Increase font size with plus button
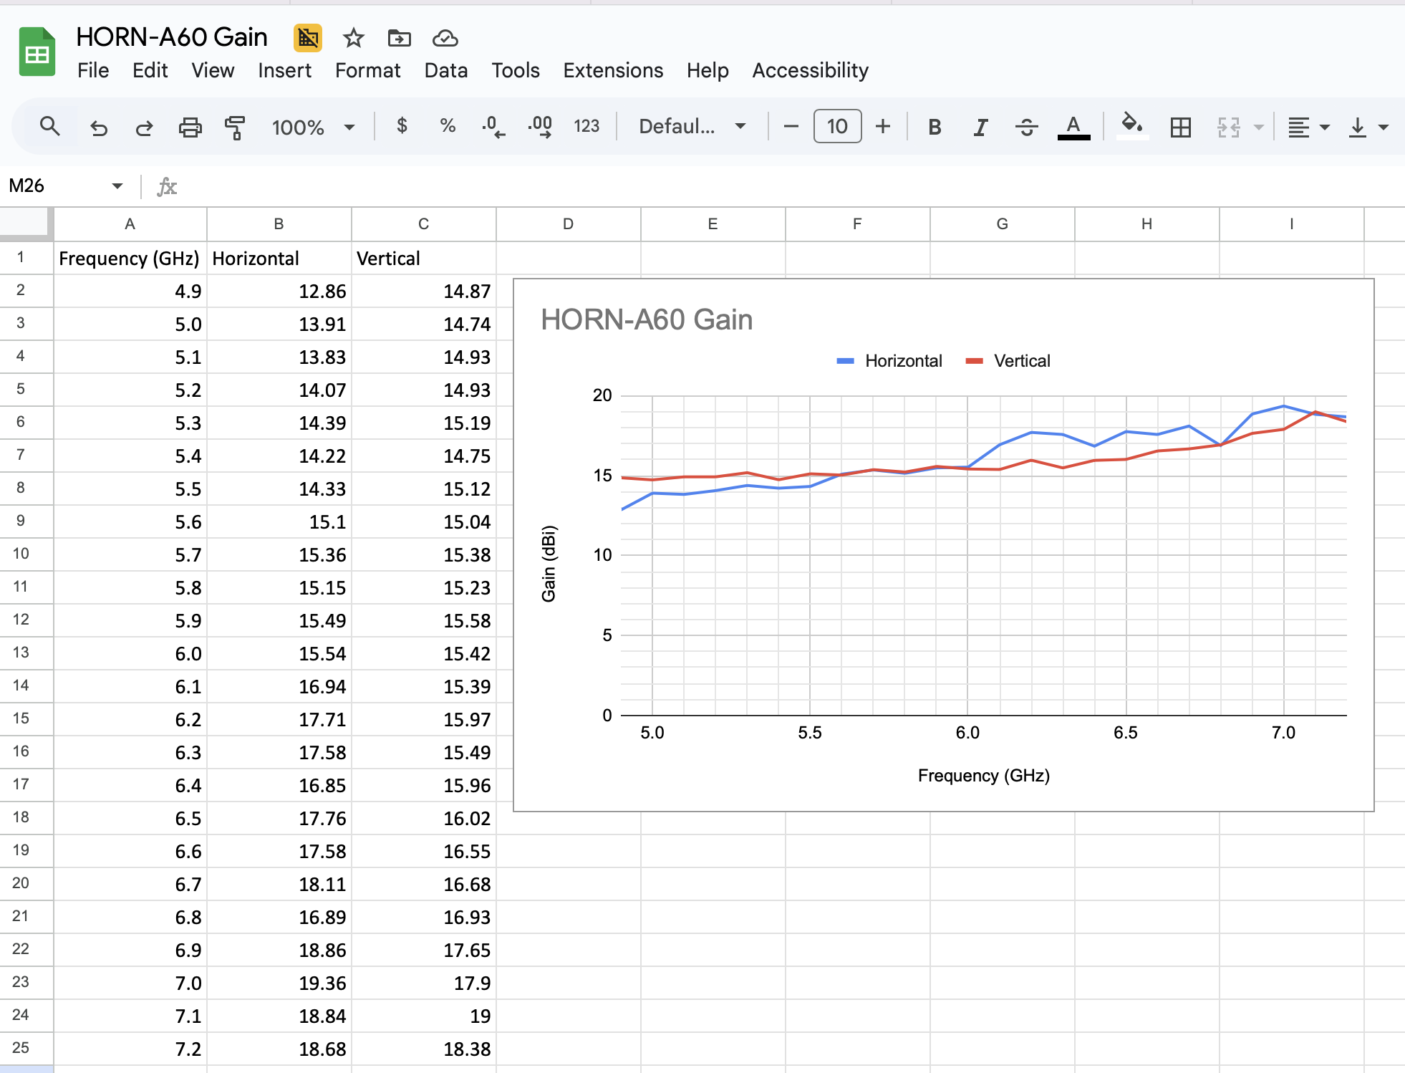This screenshot has width=1405, height=1073. point(883,127)
